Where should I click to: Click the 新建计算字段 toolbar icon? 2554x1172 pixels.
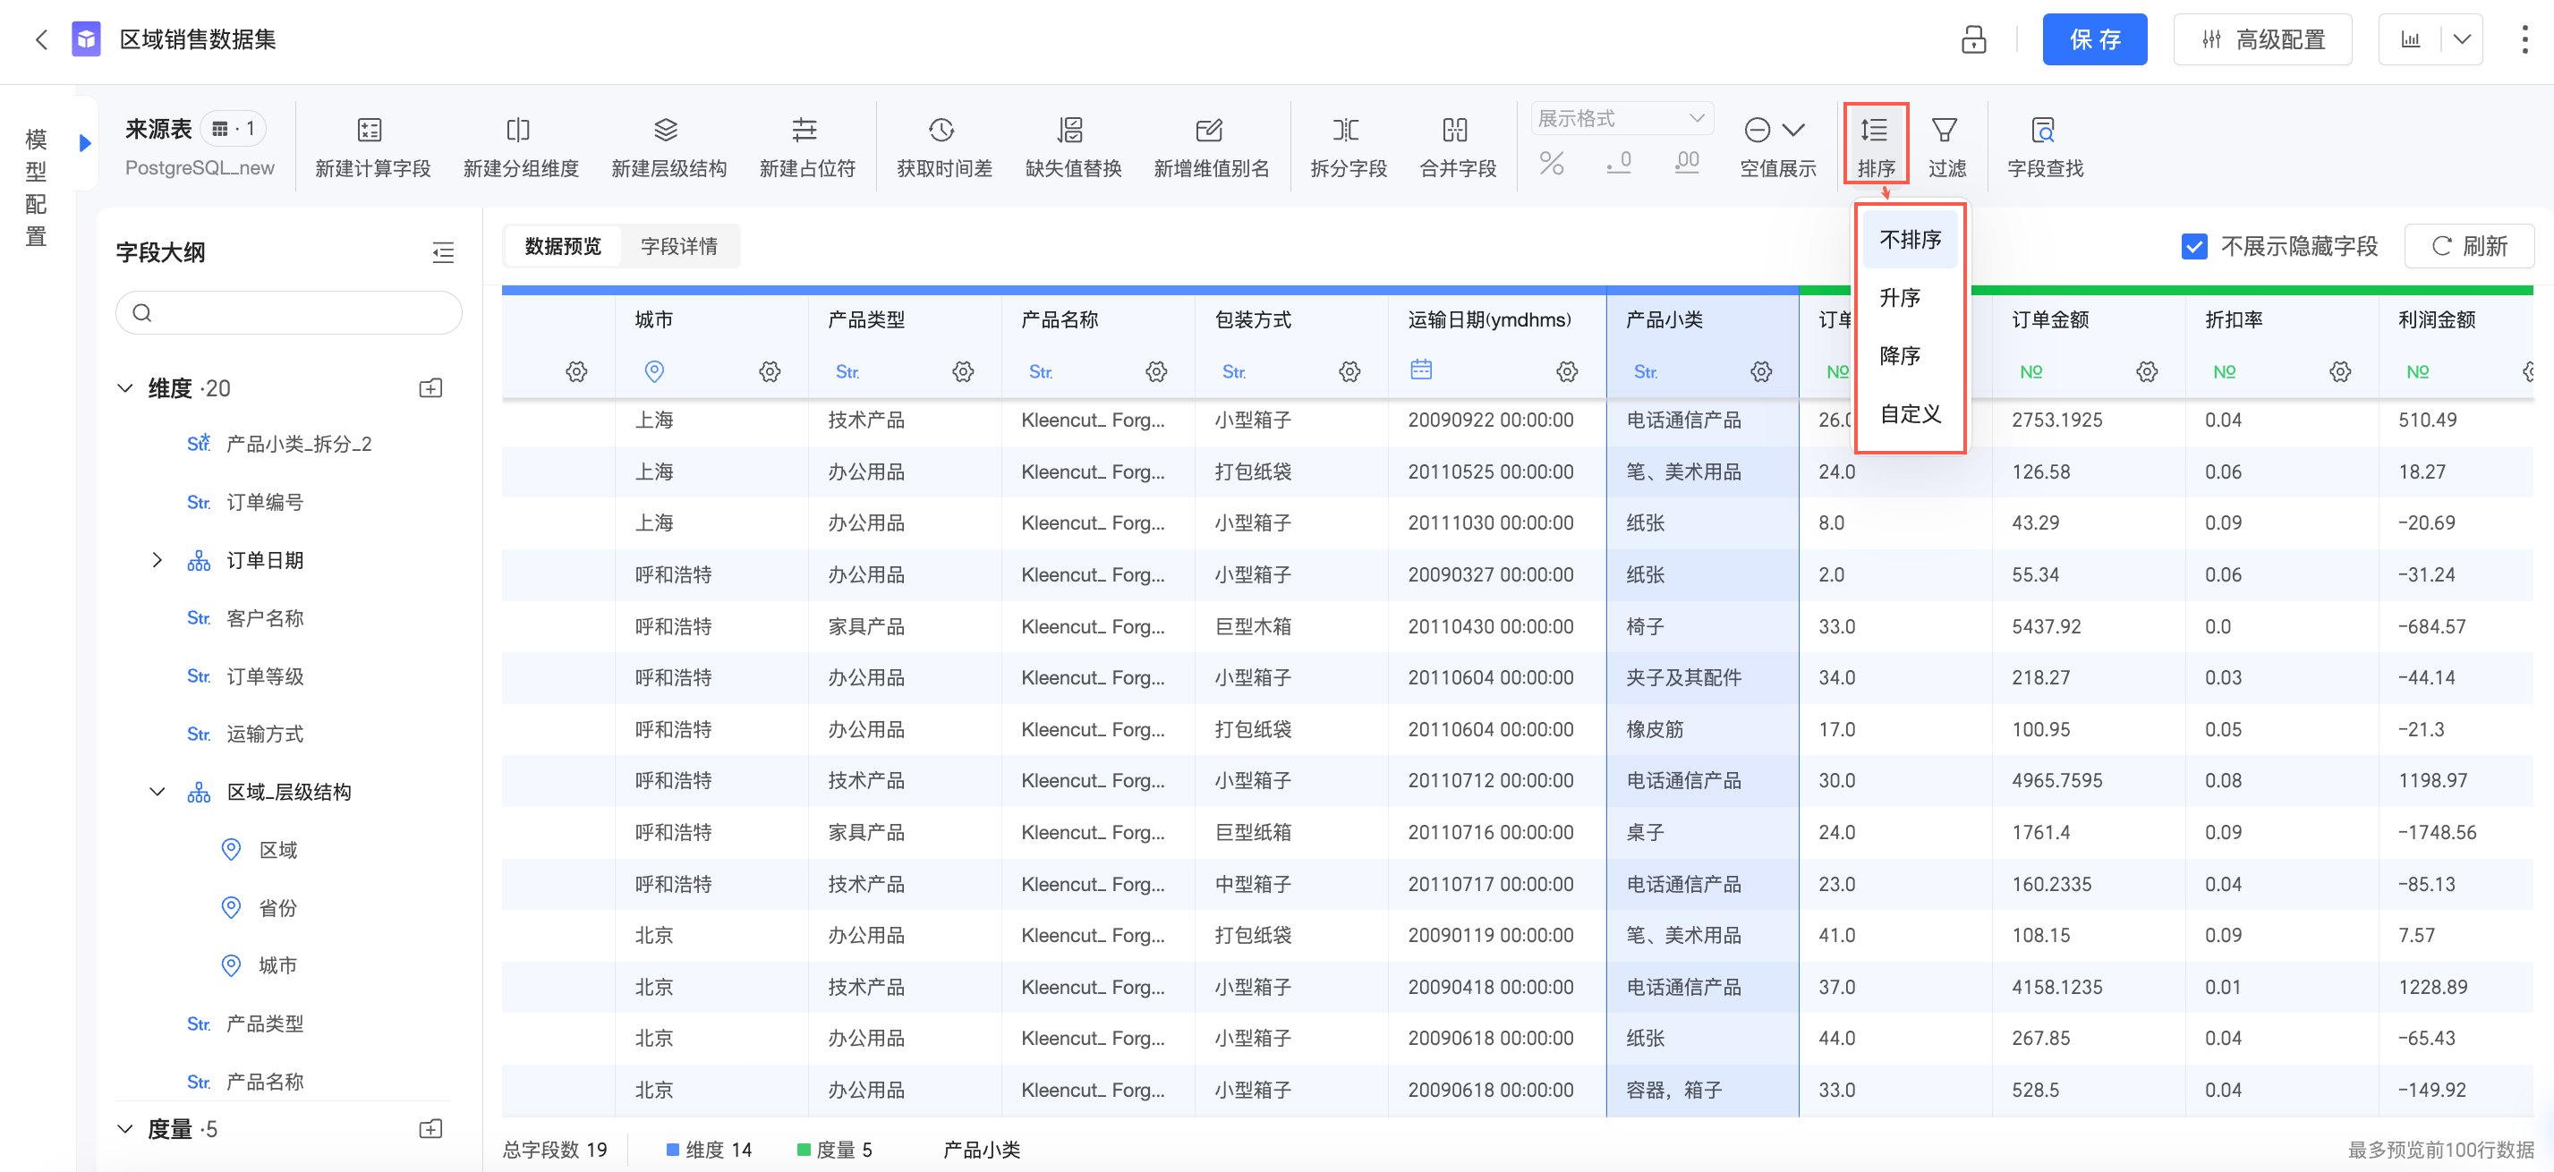[370, 130]
